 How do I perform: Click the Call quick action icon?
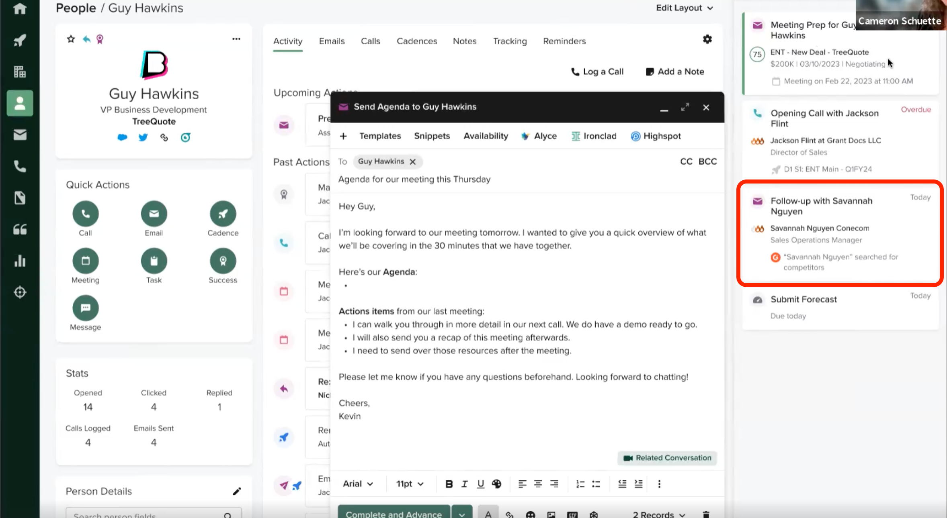point(85,214)
